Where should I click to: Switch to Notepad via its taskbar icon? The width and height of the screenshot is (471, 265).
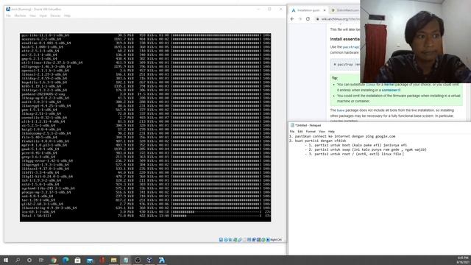click(126, 260)
